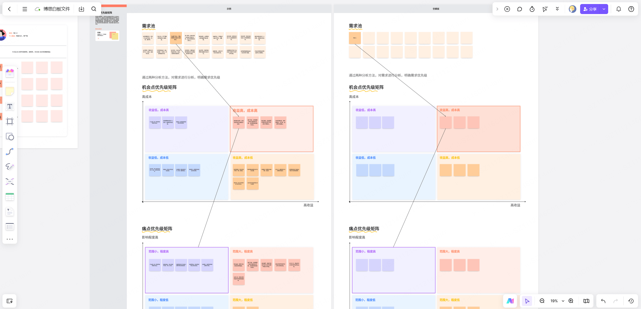
Task: Pick the Shape tool
Action: tap(10, 136)
